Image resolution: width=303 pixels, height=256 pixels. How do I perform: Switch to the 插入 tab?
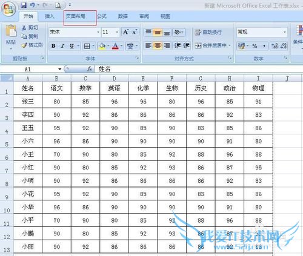(x=50, y=16)
